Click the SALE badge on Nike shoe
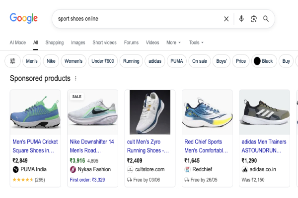 click(77, 97)
